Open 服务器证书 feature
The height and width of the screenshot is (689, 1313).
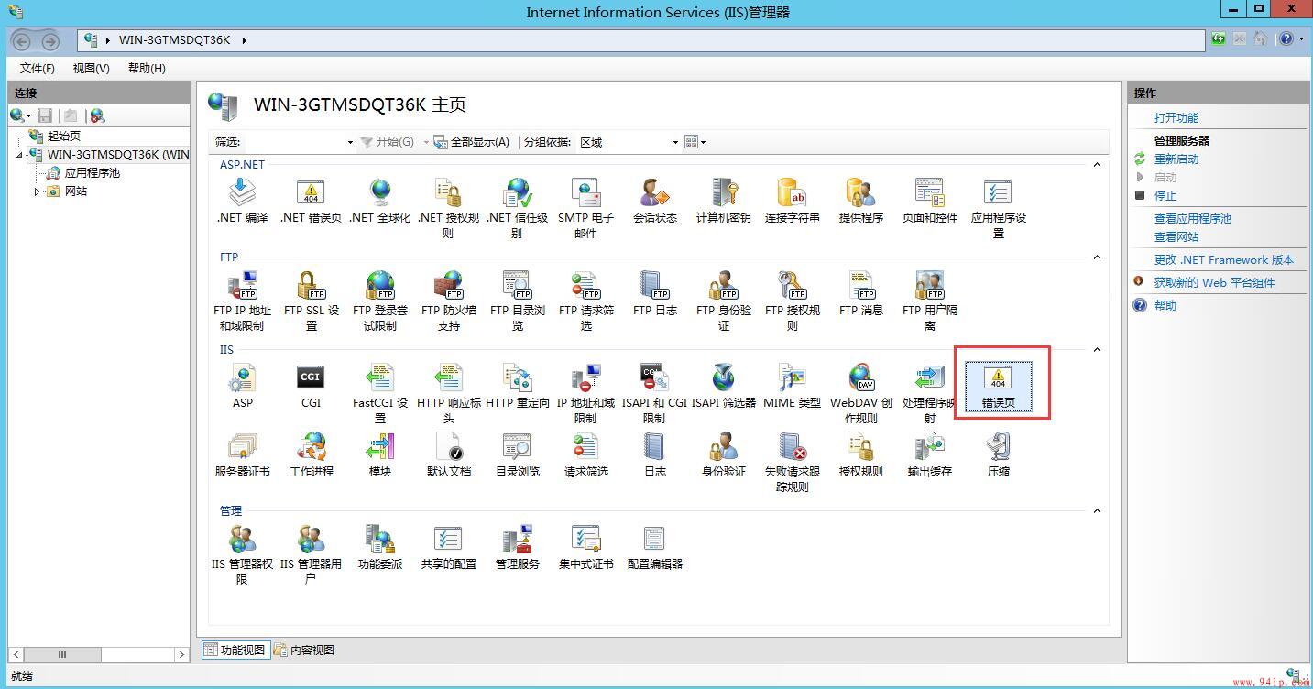tap(242, 454)
